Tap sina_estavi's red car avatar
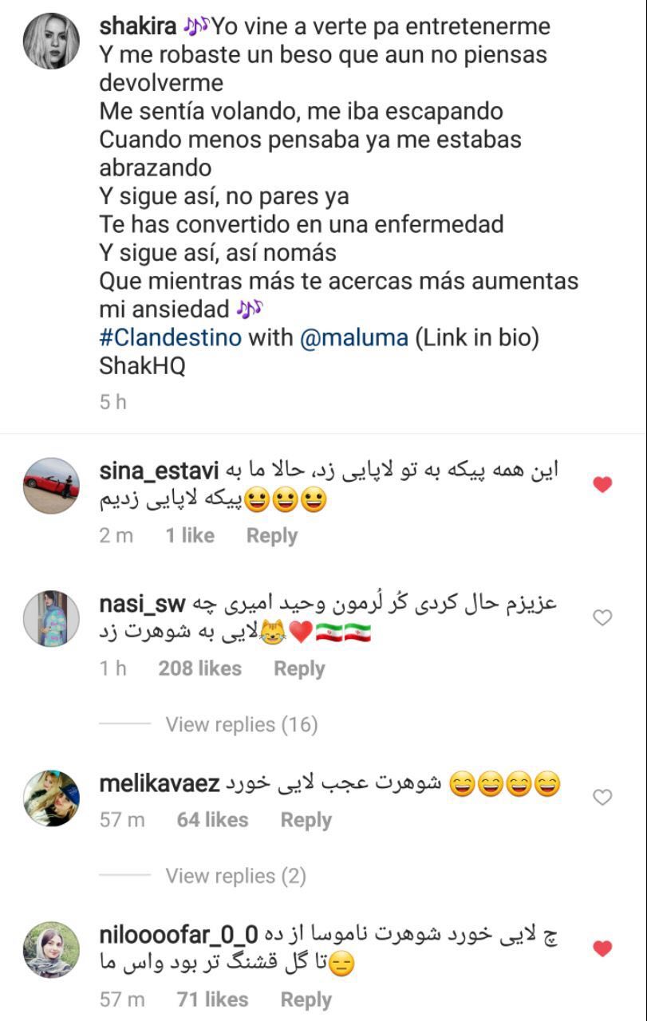647x1021 pixels. click(x=52, y=485)
